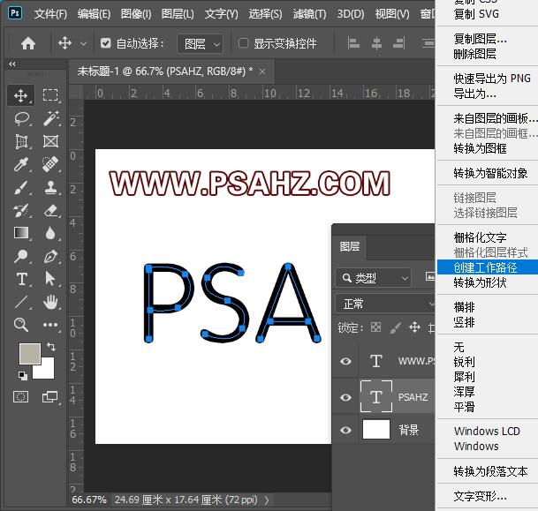Viewport: 538px width, 511px height.
Task: Align left edges in options bar
Action: 353,43
